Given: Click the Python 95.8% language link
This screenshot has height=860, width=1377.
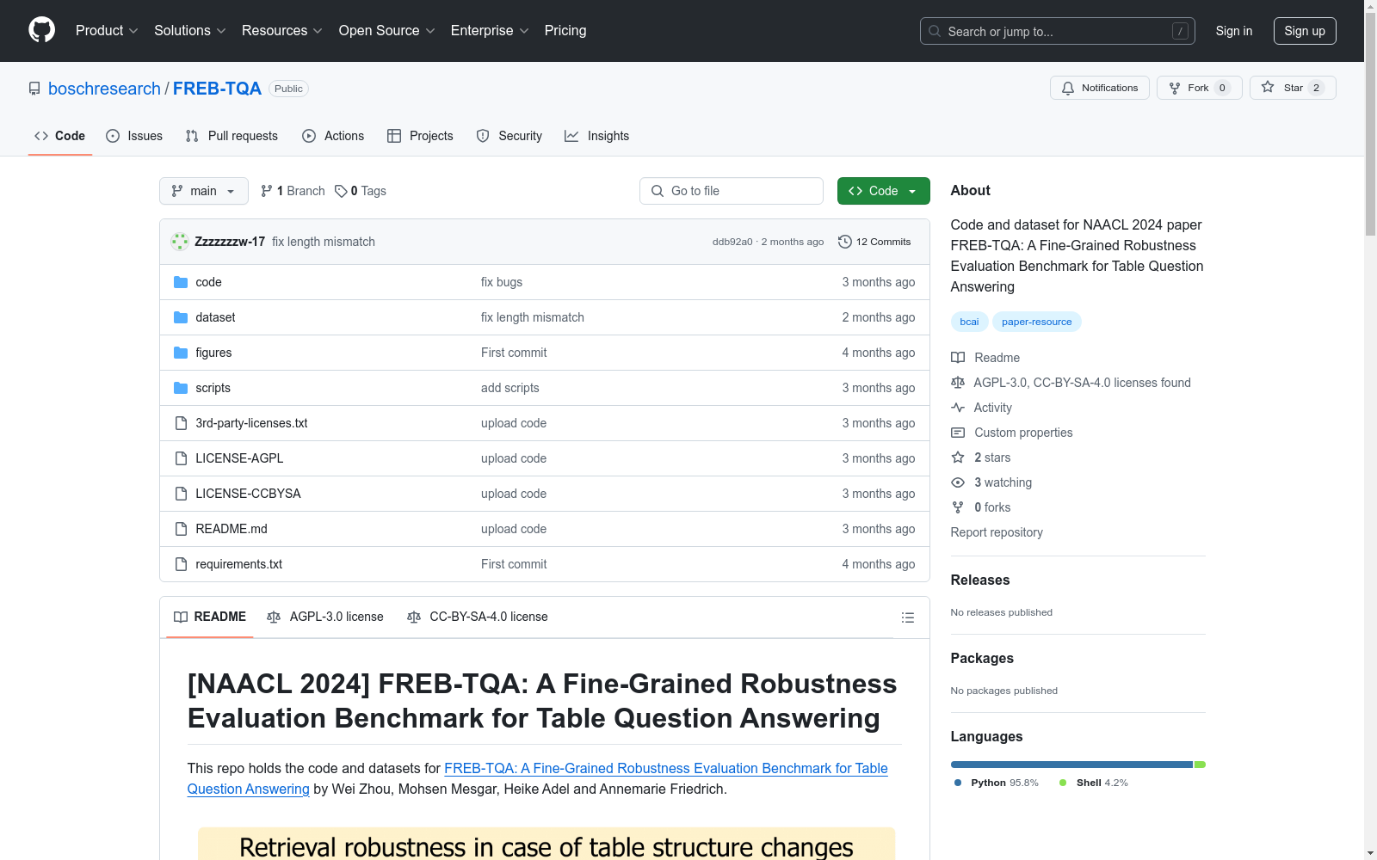Looking at the screenshot, I should [x=997, y=783].
